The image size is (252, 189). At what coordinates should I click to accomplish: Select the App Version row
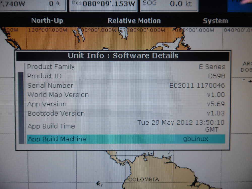coord(126,104)
